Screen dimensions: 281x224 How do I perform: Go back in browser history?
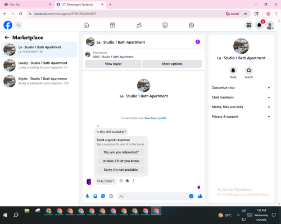point(5,14)
